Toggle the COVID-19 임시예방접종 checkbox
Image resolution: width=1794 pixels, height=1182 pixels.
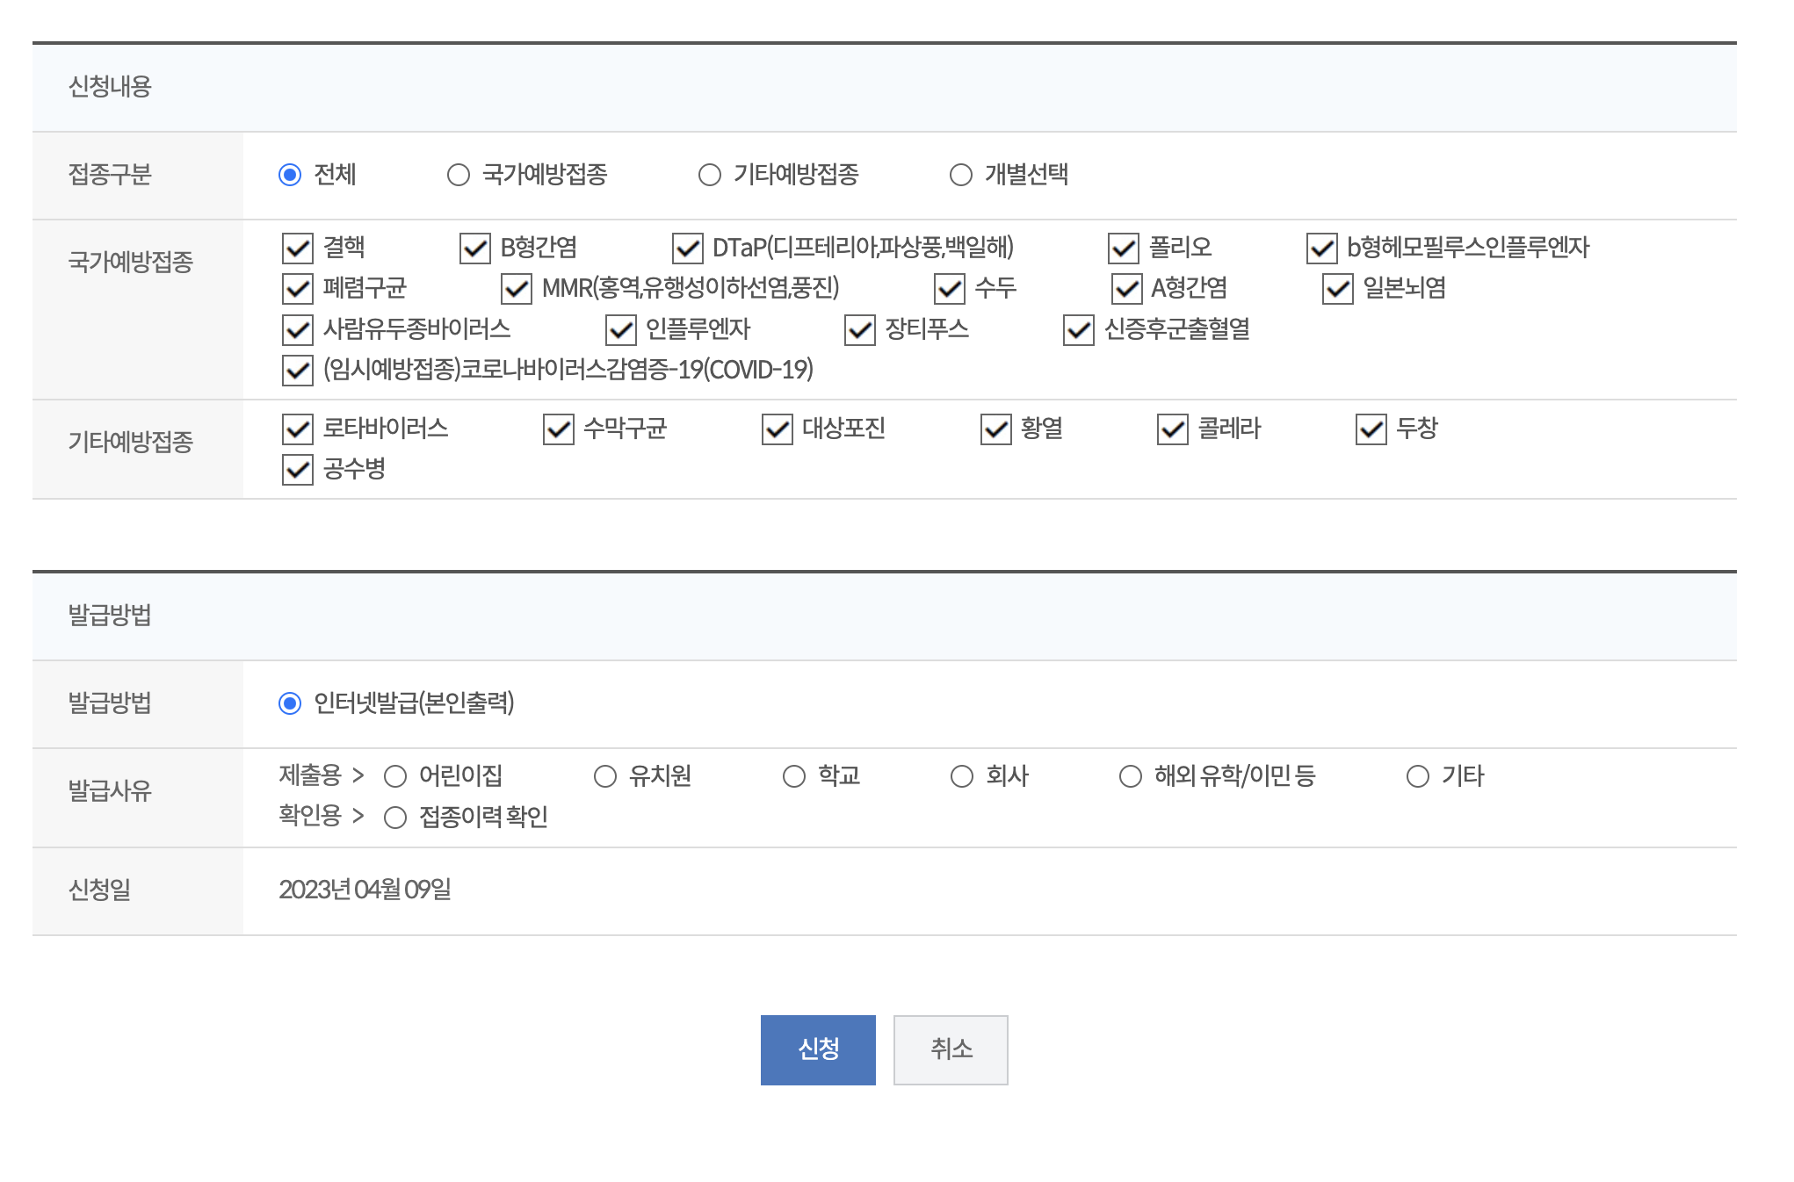click(x=298, y=371)
